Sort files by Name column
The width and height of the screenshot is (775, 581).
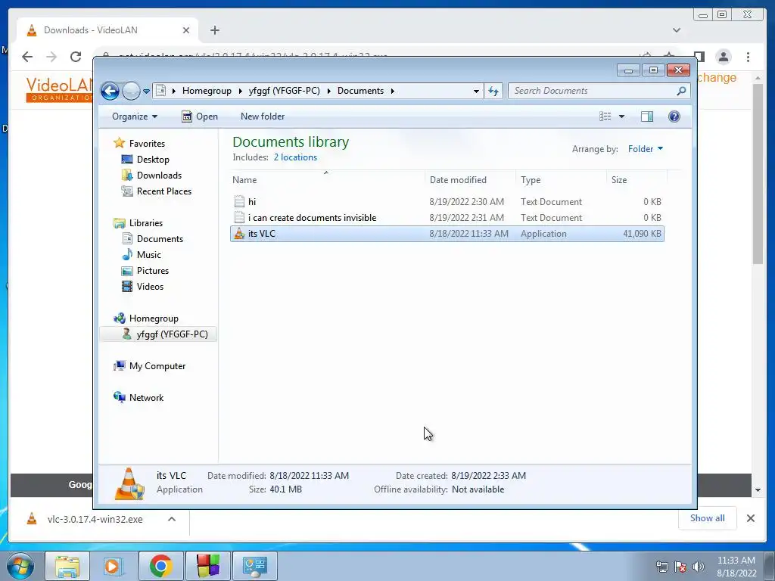coord(328,180)
